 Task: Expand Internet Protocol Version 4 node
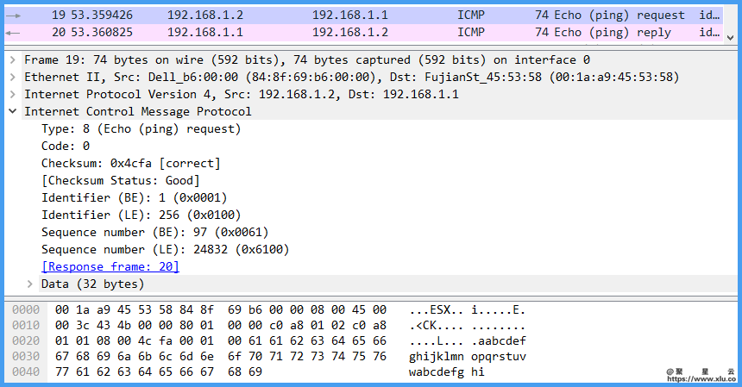coord(13,95)
